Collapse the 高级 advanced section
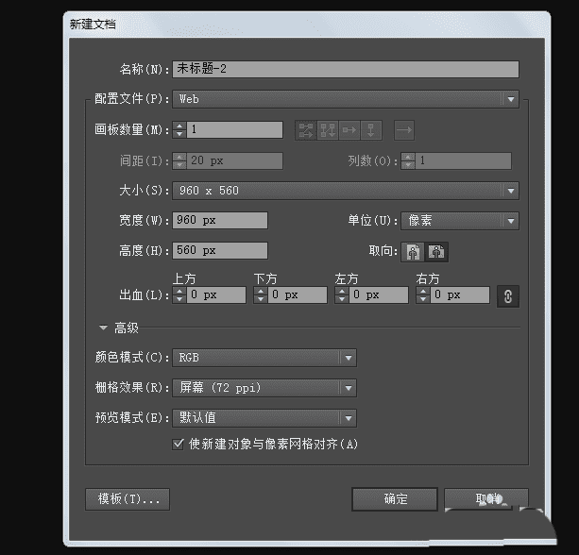The height and width of the screenshot is (555, 579). (103, 328)
